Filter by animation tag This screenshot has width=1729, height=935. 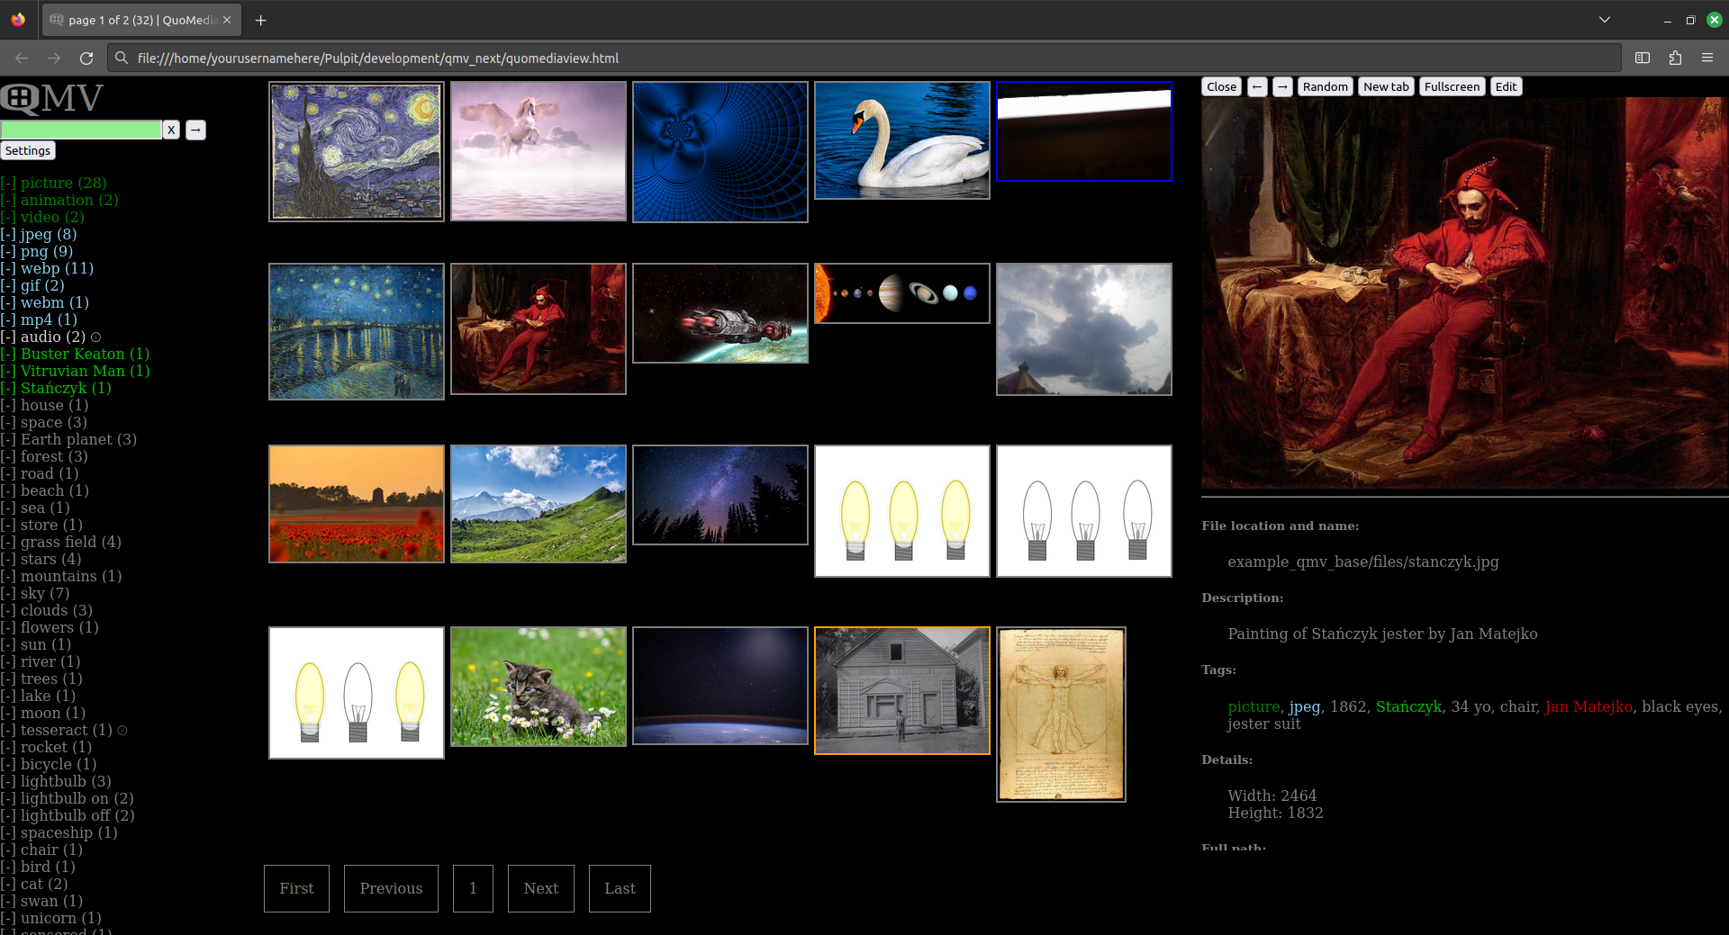coord(69,200)
